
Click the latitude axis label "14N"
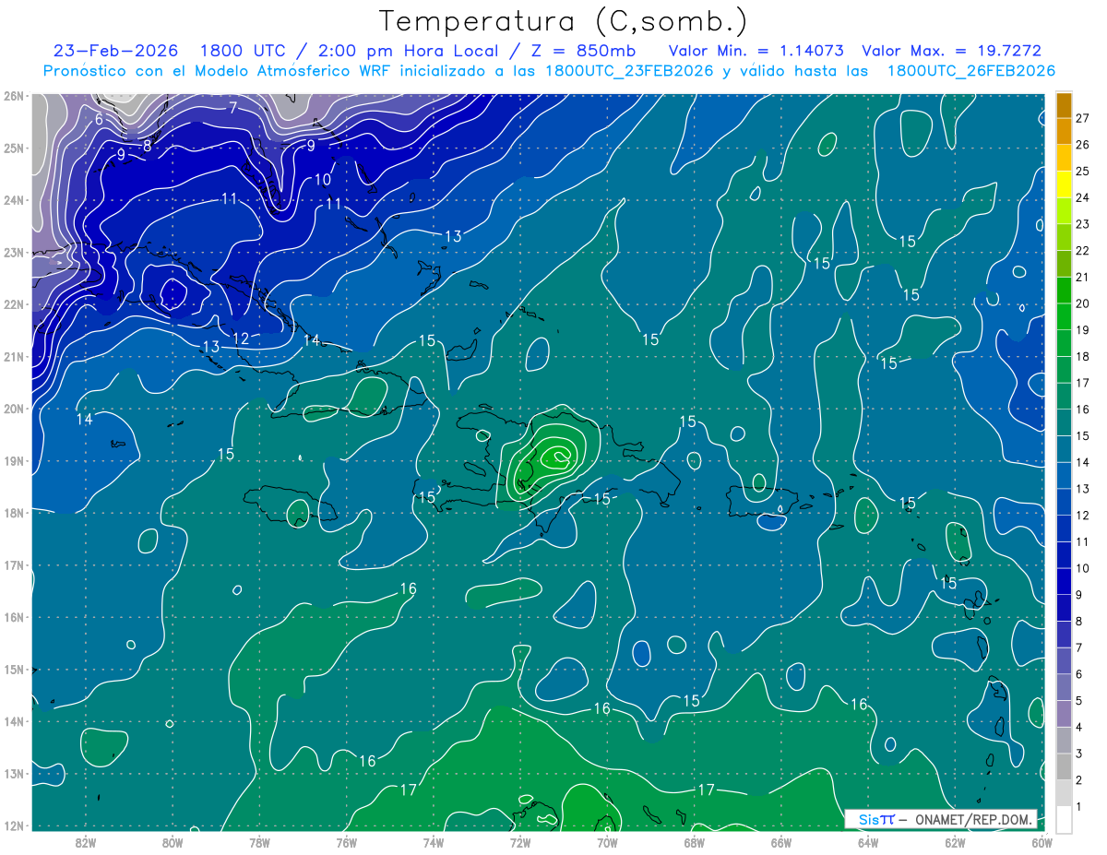[x=13, y=720]
